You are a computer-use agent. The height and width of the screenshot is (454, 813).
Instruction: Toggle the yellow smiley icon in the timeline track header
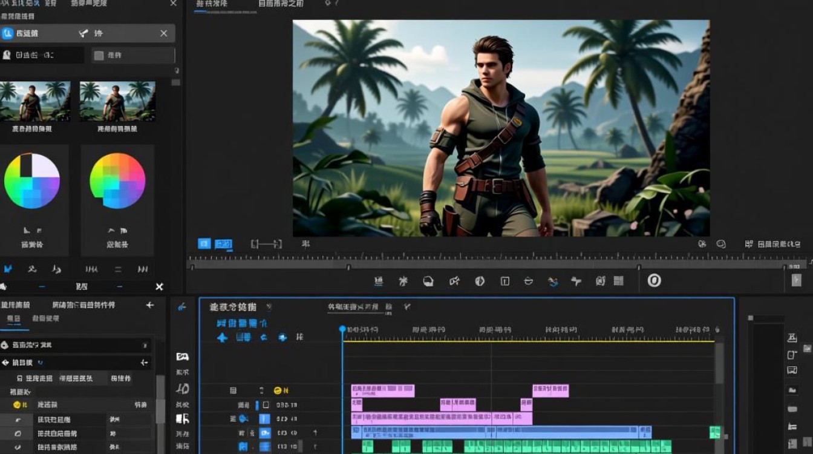(278, 390)
